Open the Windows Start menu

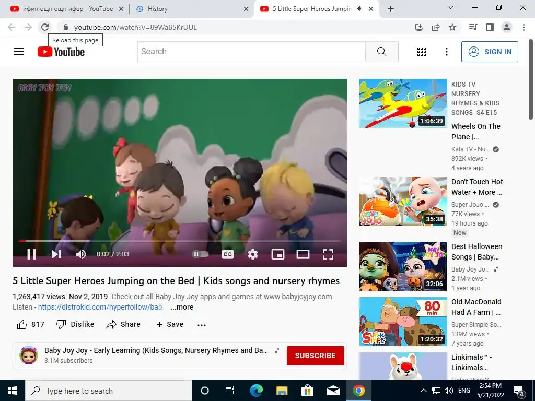pos(13,391)
